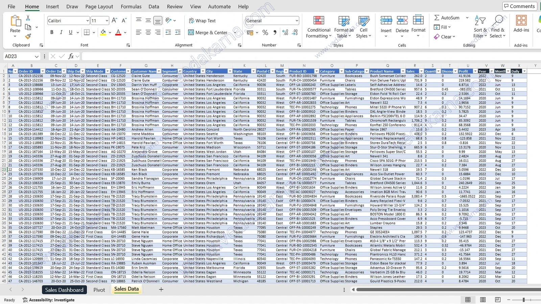Expand the Name Box dropdown arrow
This screenshot has height=304, width=541.
point(37,56)
